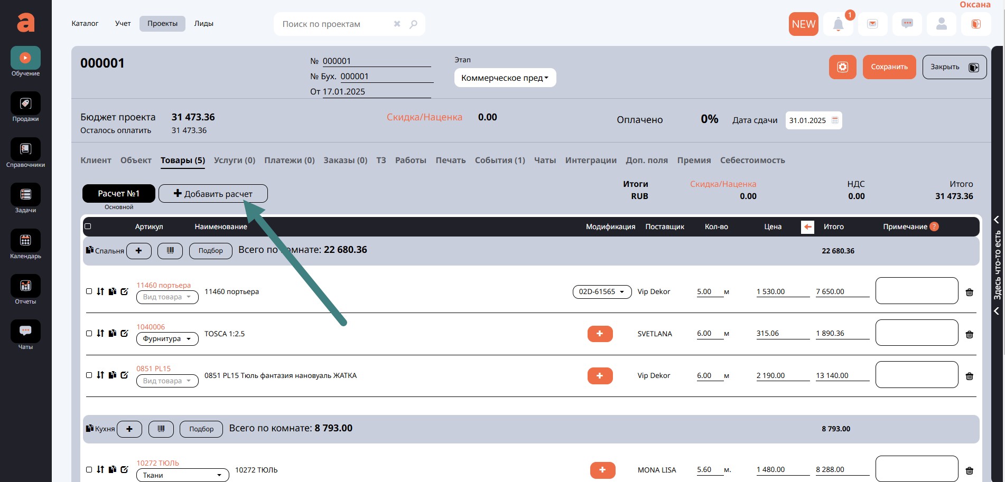Switch to the Услуги (0) tab
The height and width of the screenshot is (482, 1005).
point(234,160)
